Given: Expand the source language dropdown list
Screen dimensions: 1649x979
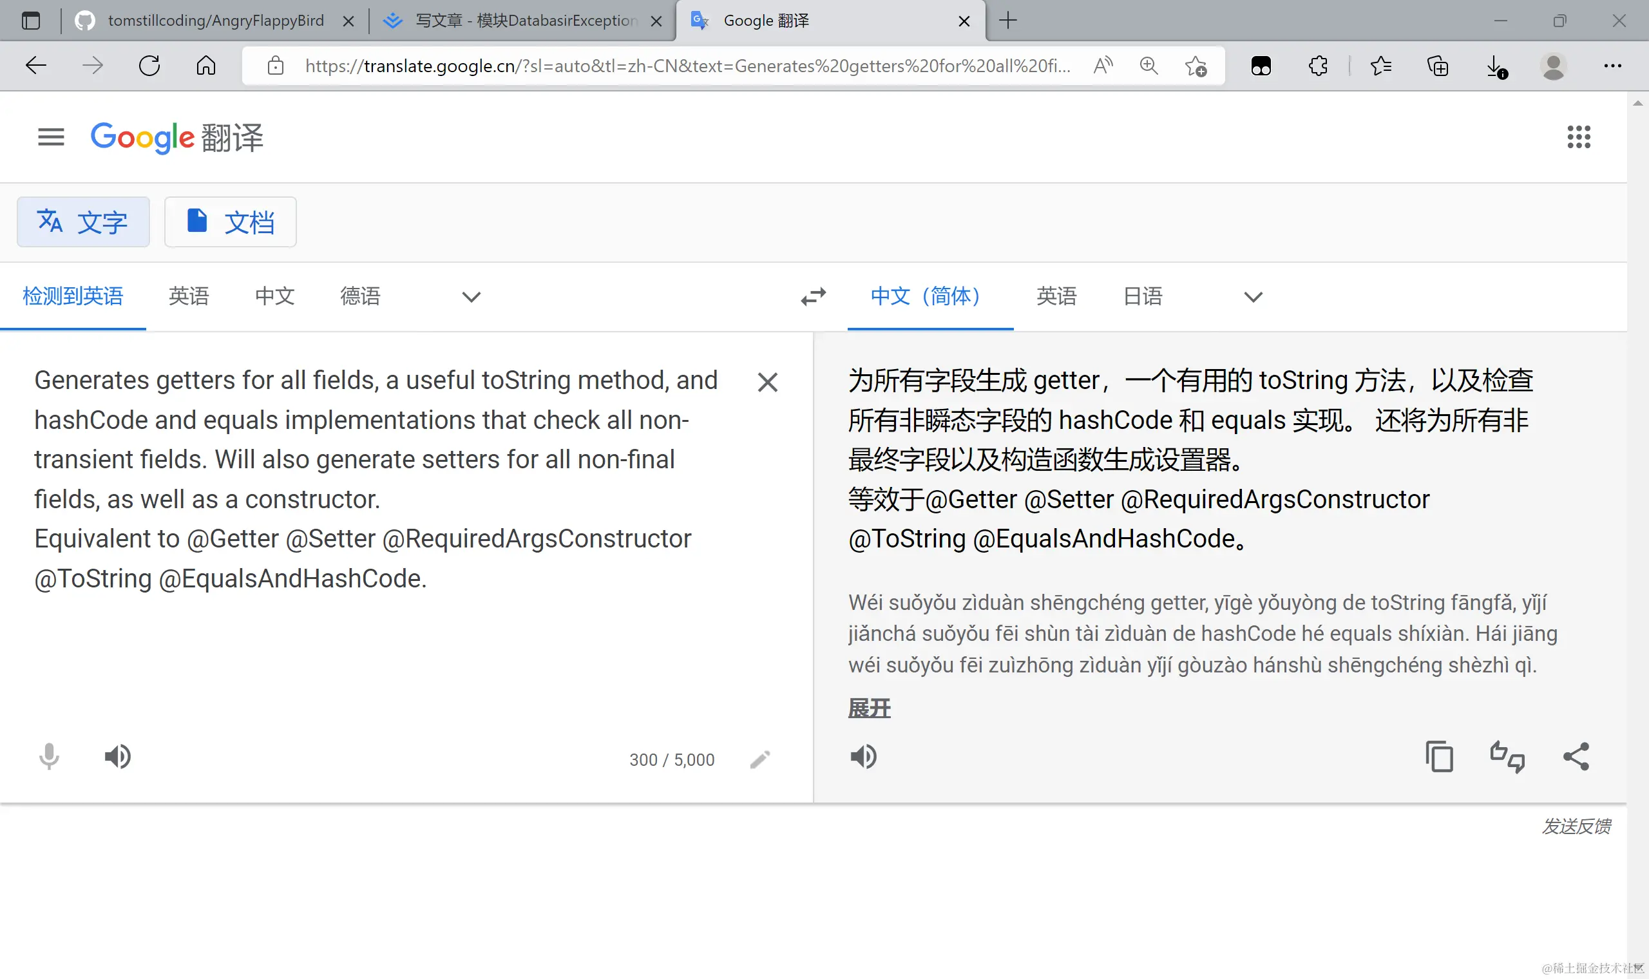Looking at the screenshot, I should 471,297.
